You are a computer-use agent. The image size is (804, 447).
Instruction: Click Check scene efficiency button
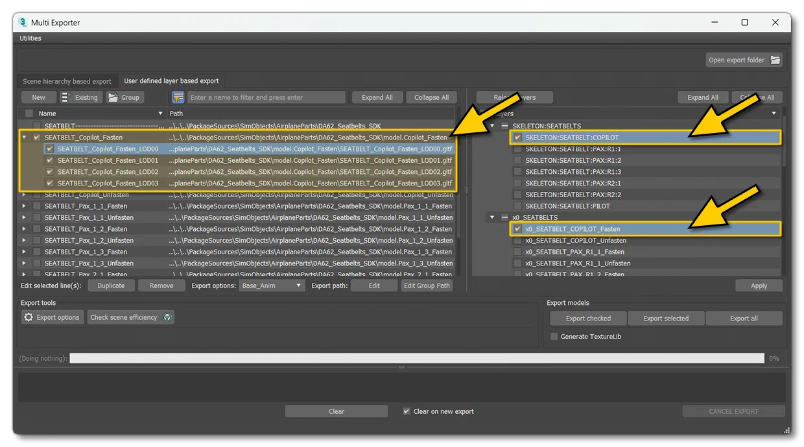[x=131, y=317]
